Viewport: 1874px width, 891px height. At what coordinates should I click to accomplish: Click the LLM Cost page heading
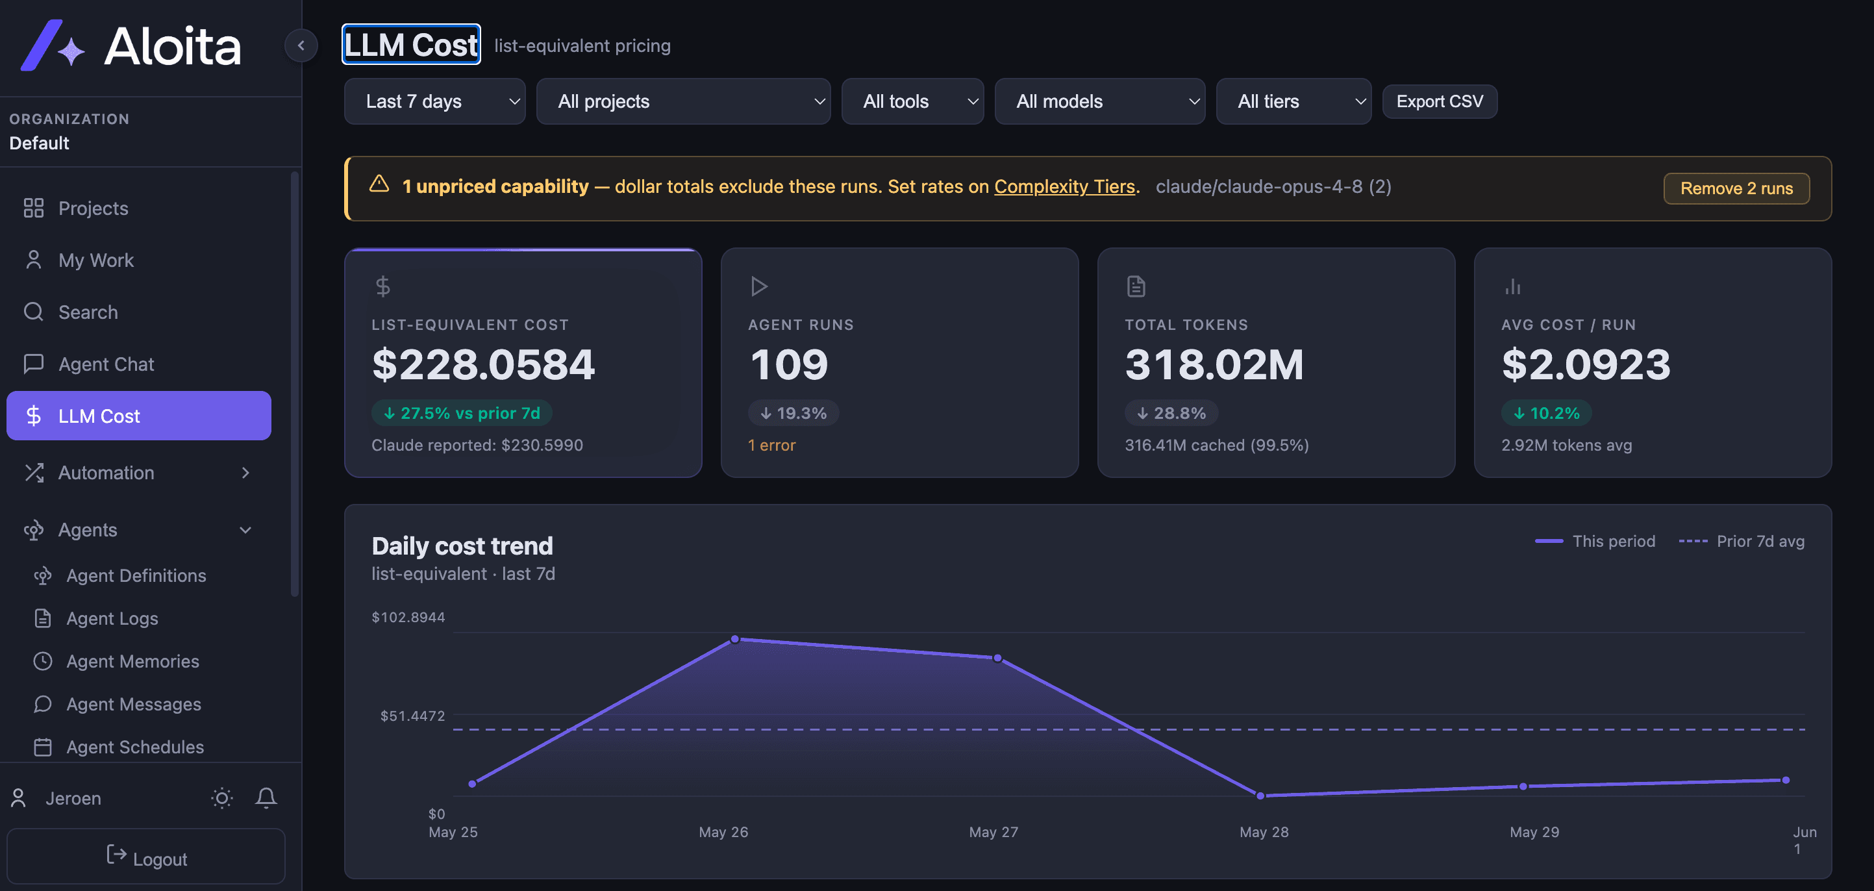point(411,44)
